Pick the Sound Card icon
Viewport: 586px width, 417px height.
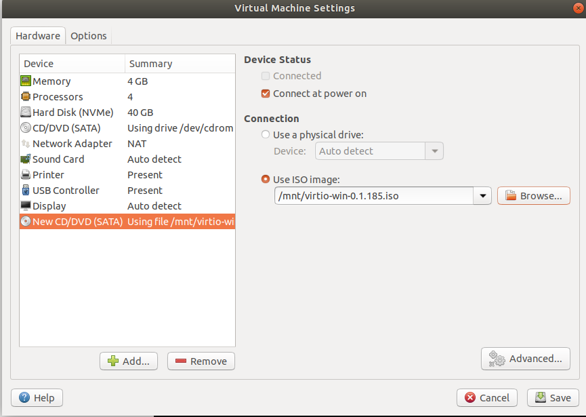[26, 159]
